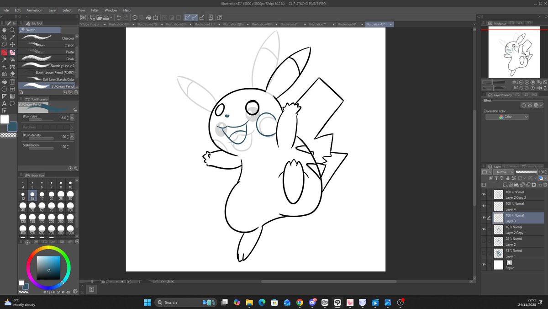Select the Text tool
This screenshot has height=309, width=548.
[x=4, y=103]
